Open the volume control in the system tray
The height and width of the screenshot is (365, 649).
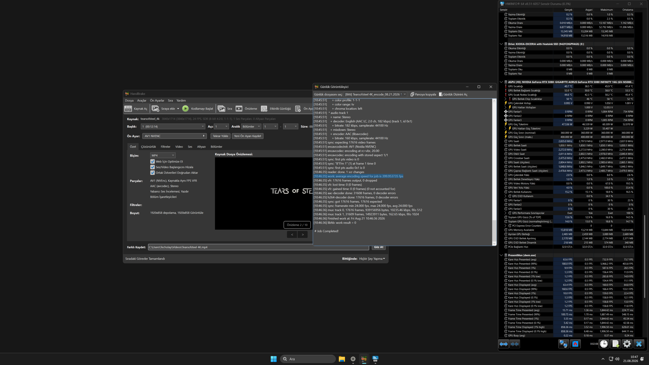tap(617, 359)
